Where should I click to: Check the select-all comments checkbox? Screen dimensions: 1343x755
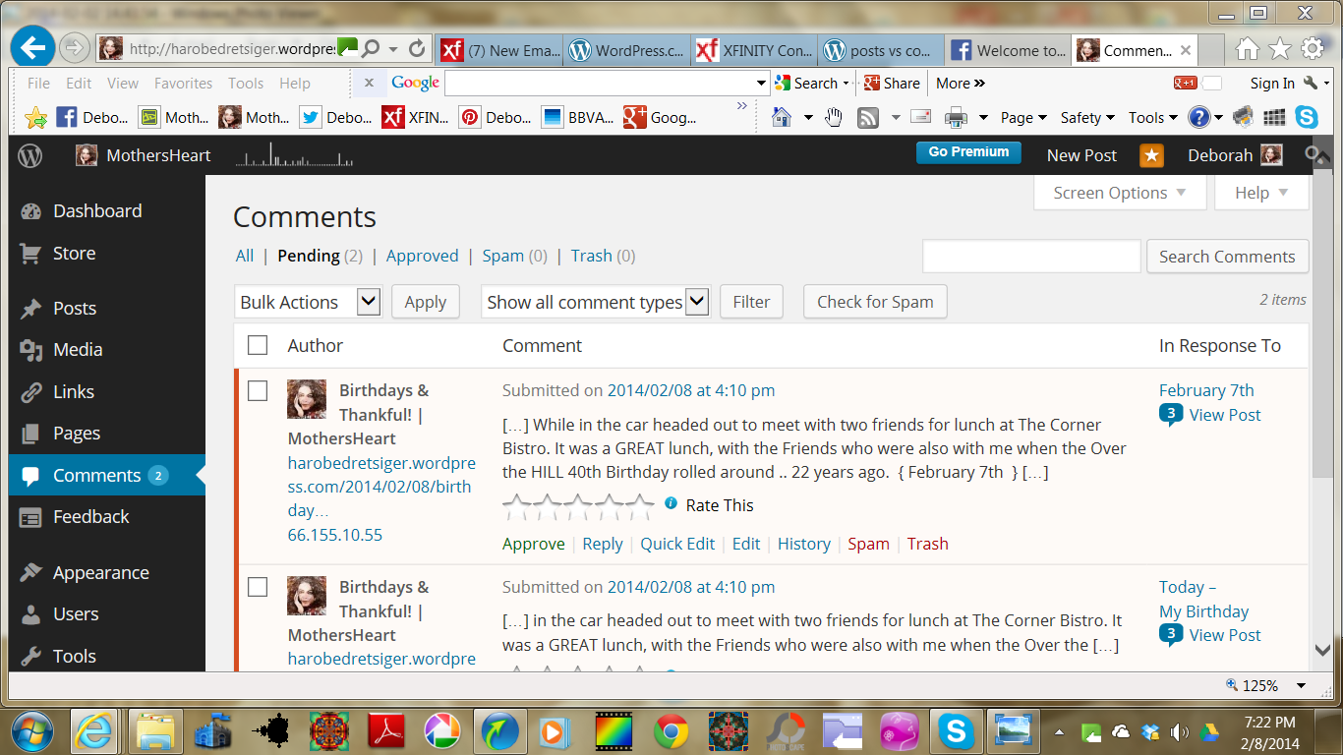pyautogui.click(x=258, y=345)
